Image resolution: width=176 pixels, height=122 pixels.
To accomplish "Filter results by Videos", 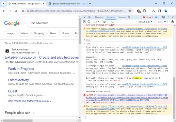I will pyautogui.click(x=24, y=33).
